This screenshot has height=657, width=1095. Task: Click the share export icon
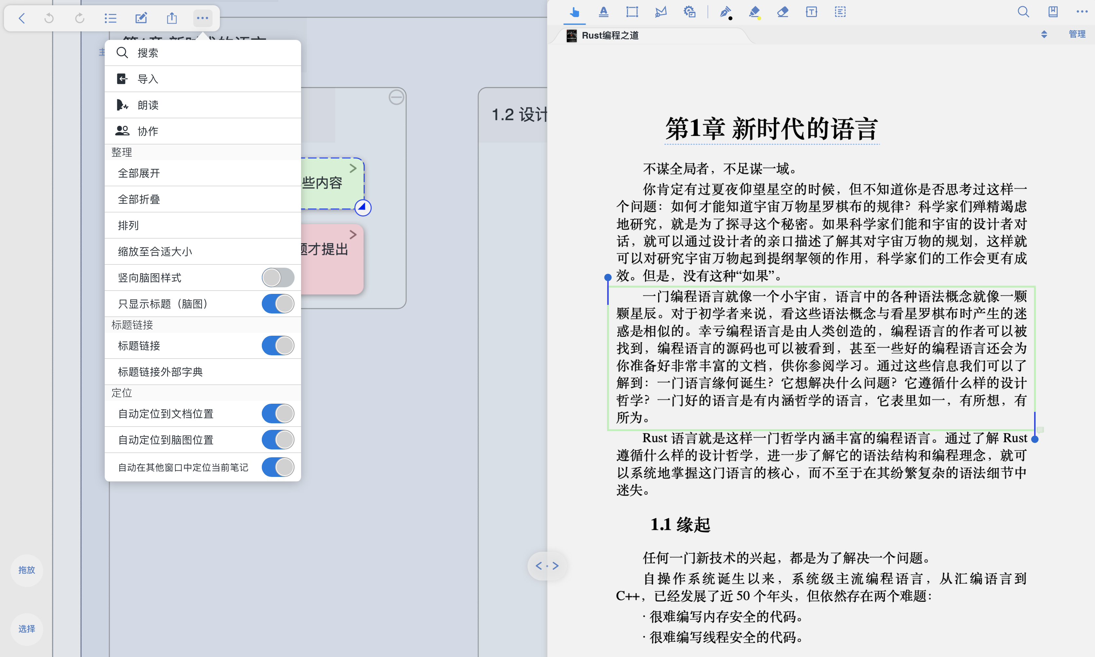click(172, 18)
